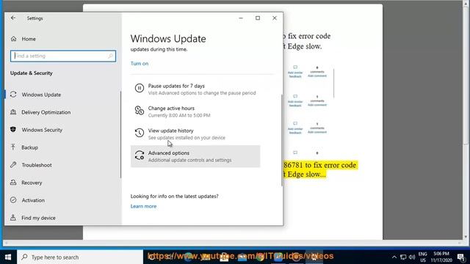Open the Activation page
The height and width of the screenshot is (264, 470).
tap(33, 200)
